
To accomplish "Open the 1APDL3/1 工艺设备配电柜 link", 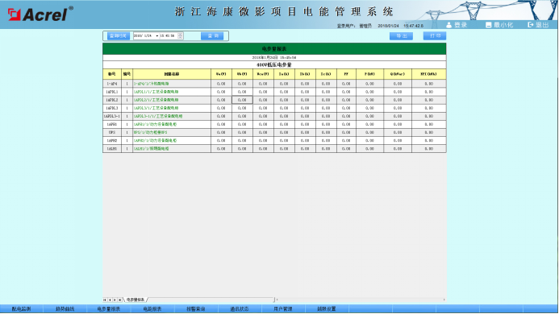I will pos(156,108).
